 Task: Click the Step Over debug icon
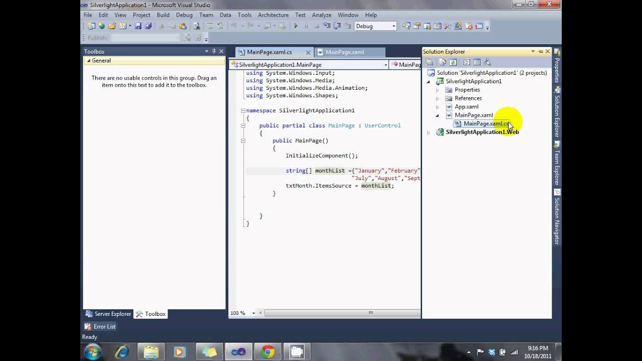[x=337, y=26]
